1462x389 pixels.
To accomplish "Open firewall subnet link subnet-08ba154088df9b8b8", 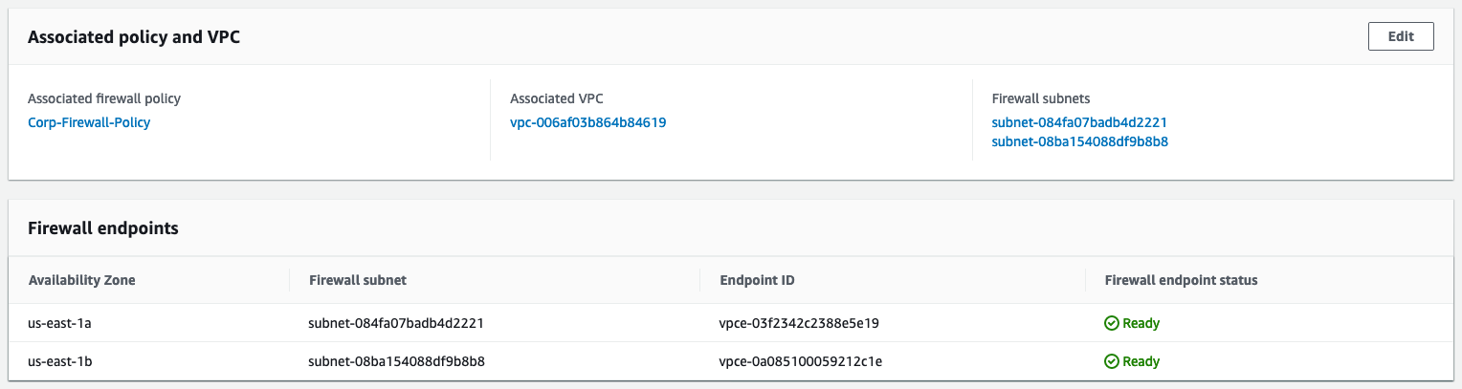I will 1079,141.
